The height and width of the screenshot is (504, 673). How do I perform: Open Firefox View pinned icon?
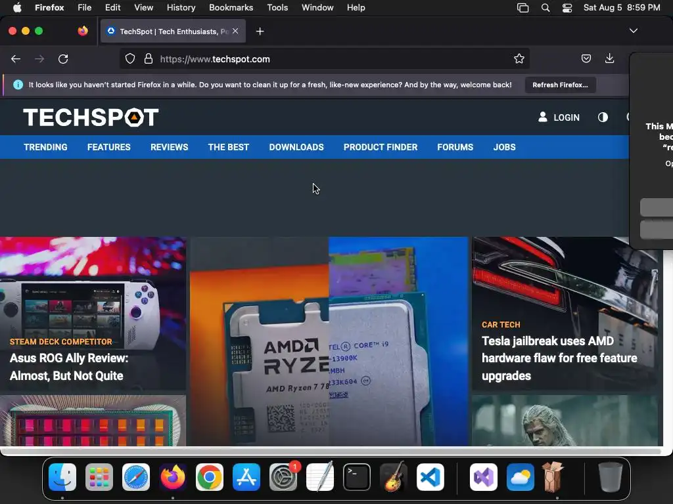tap(83, 31)
